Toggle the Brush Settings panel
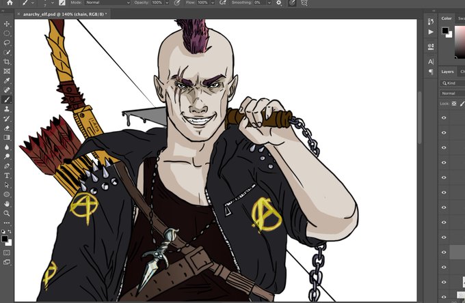Viewport: 465px width, 303px height. click(x=62, y=3)
